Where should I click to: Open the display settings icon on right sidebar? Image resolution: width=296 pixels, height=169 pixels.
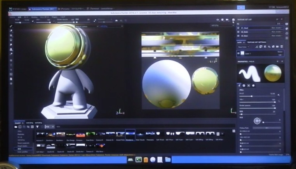[x=287, y=24]
